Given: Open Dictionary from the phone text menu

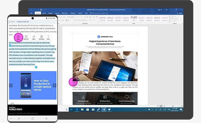Looking at the screenshot, I should tap(41, 37).
